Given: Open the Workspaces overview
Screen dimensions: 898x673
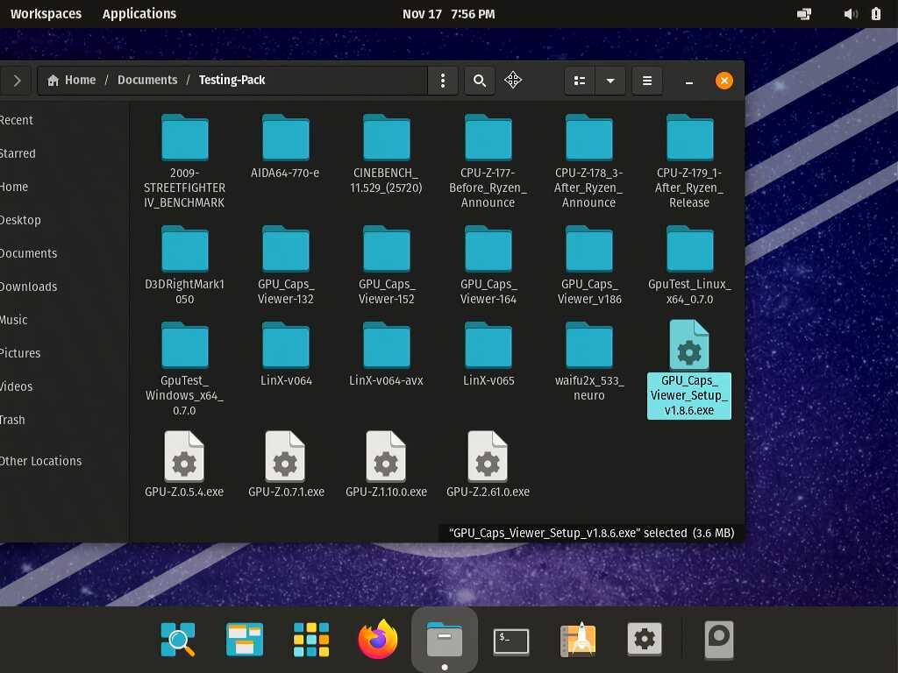Looking at the screenshot, I should click(46, 14).
